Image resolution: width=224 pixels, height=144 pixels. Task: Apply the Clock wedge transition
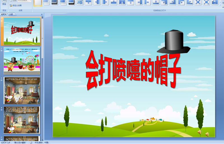[215, 2]
